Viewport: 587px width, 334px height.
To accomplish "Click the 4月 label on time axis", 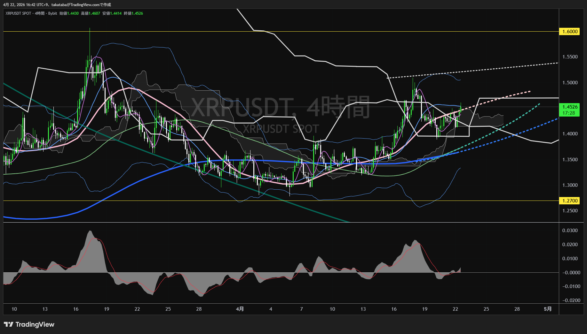I will 240,309.
